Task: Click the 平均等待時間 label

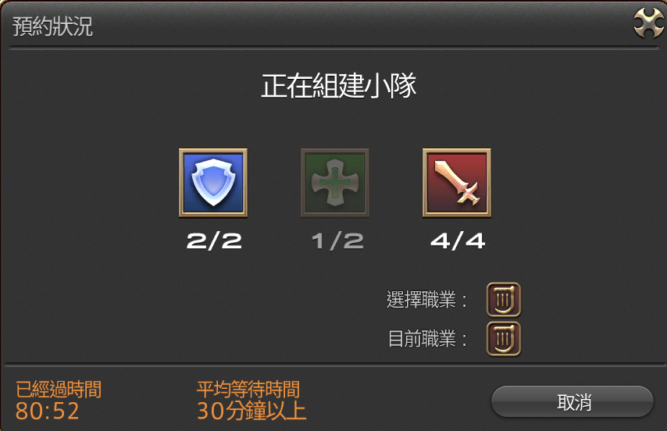Action: 248,390
